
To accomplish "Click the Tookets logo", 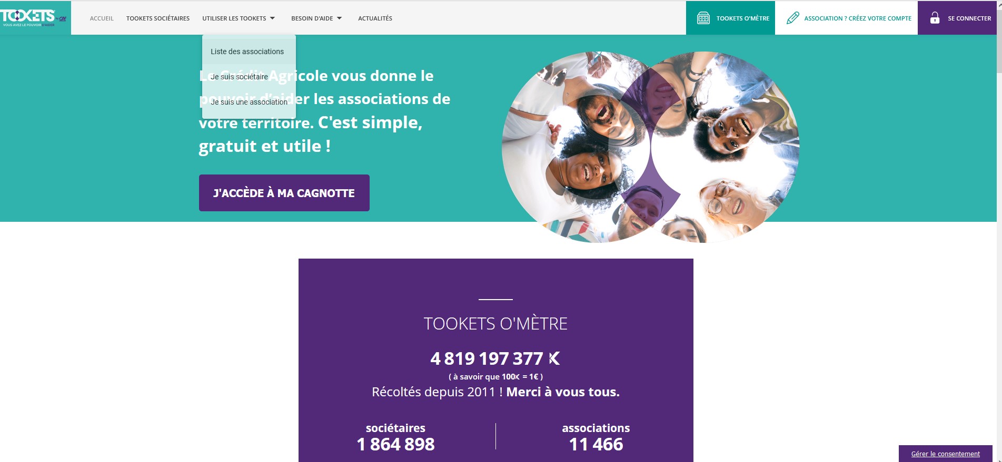I will (34, 17).
